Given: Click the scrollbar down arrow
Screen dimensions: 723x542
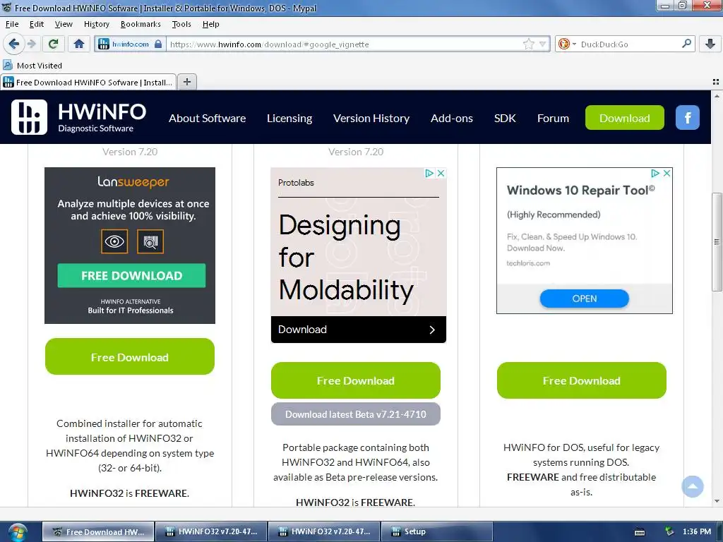Looking at the screenshot, I should (x=717, y=501).
